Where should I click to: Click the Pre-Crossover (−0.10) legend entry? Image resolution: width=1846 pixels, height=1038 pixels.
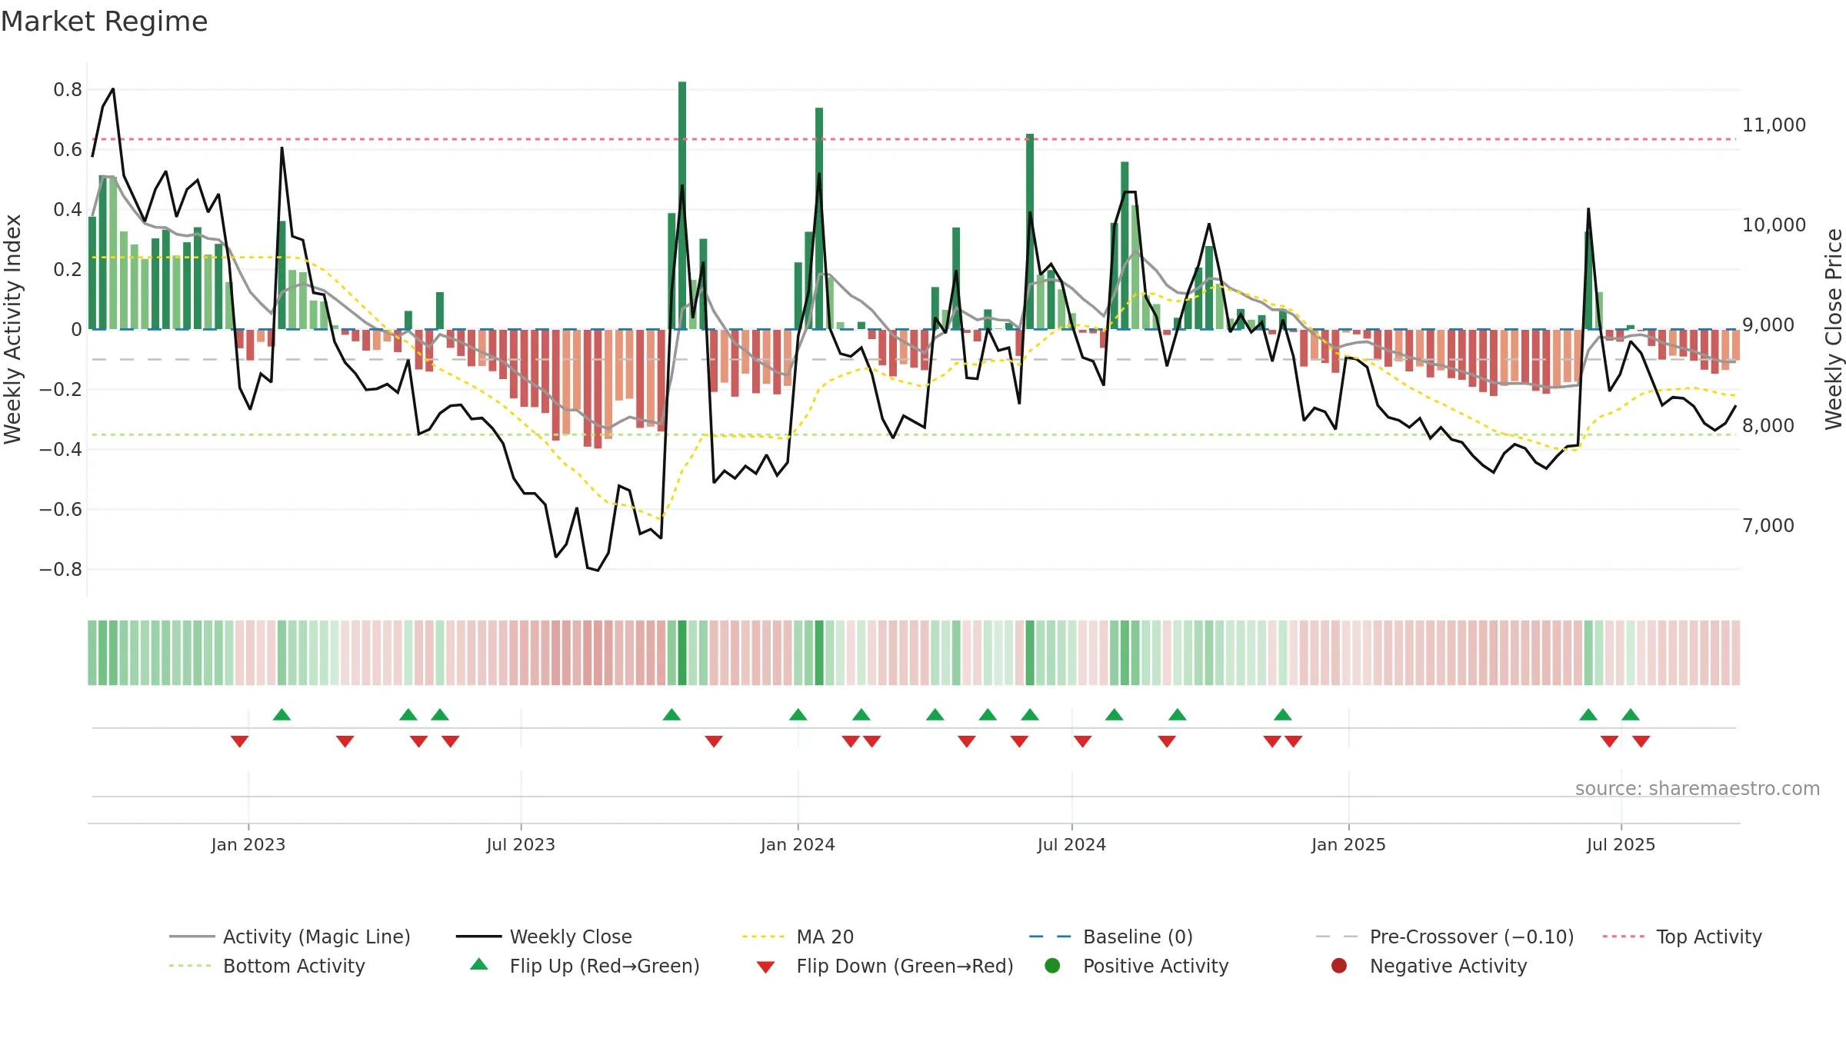[1444, 937]
